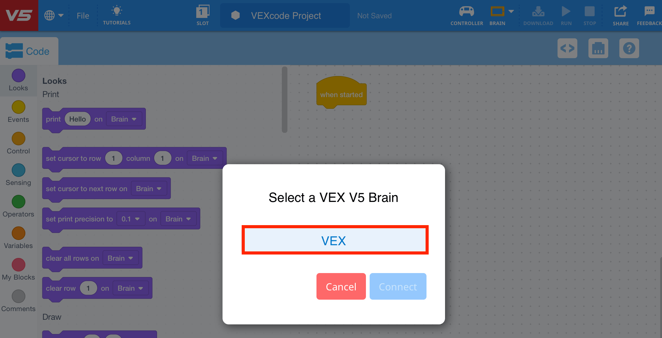The height and width of the screenshot is (338, 662).
Task: Open the Help question mark icon
Action: click(x=629, y=48)
